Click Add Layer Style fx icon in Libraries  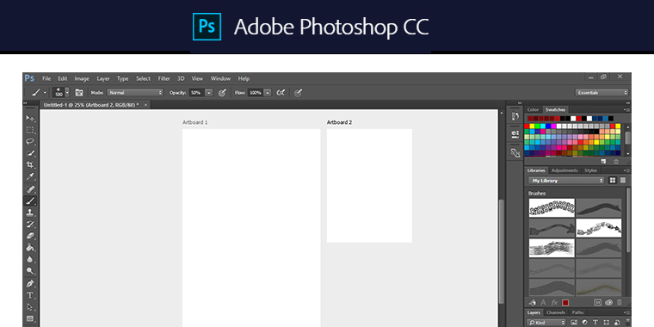tap(554, 303)
